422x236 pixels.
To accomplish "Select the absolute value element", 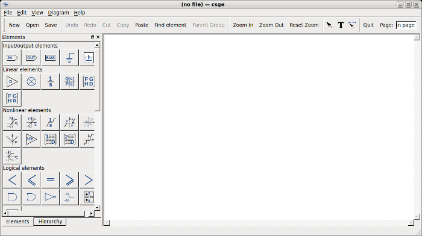I will (12, 139).
